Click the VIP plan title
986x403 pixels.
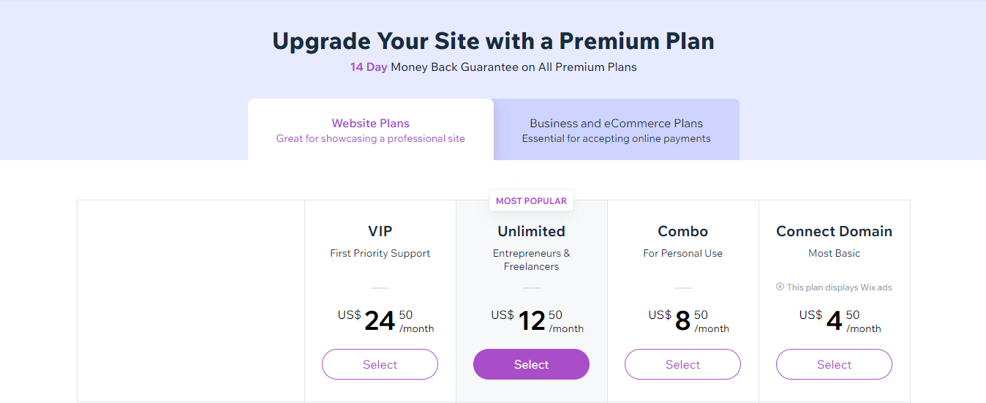click(x=380, y=231)
